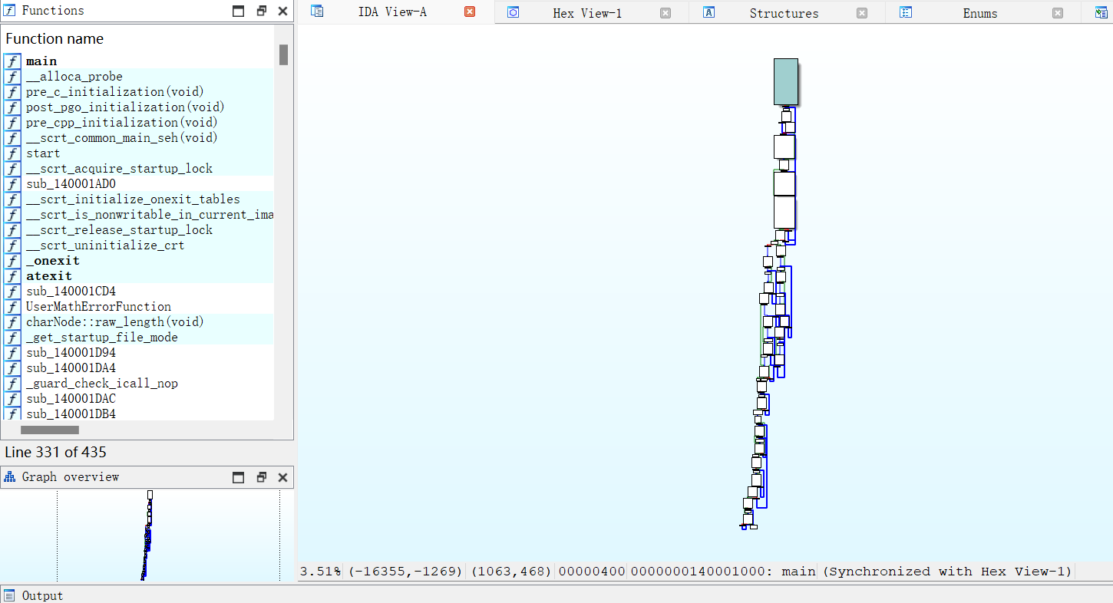This screenshot has height=603, width=1113.
Task: Click Function name column header
Action: [54, 38]
